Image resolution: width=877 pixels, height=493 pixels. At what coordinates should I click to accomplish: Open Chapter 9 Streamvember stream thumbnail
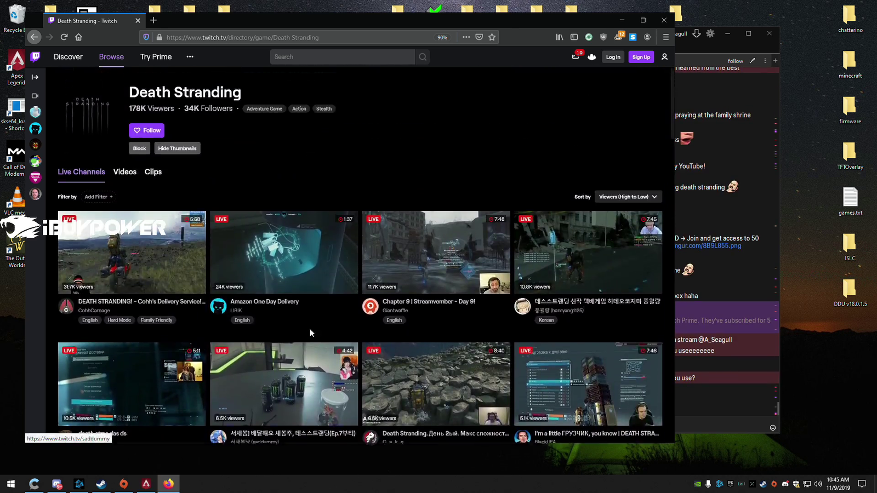coord(436,253)
